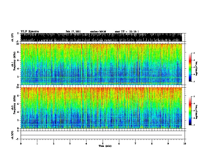Click the log(PSD) label beside ch.2 color bar
Screen dimensions: 208x161
(197, 112)
